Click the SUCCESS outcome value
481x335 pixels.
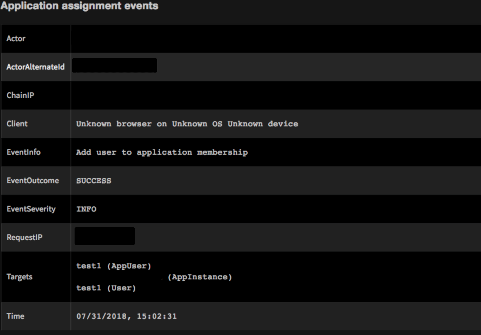tap(94, 181)
